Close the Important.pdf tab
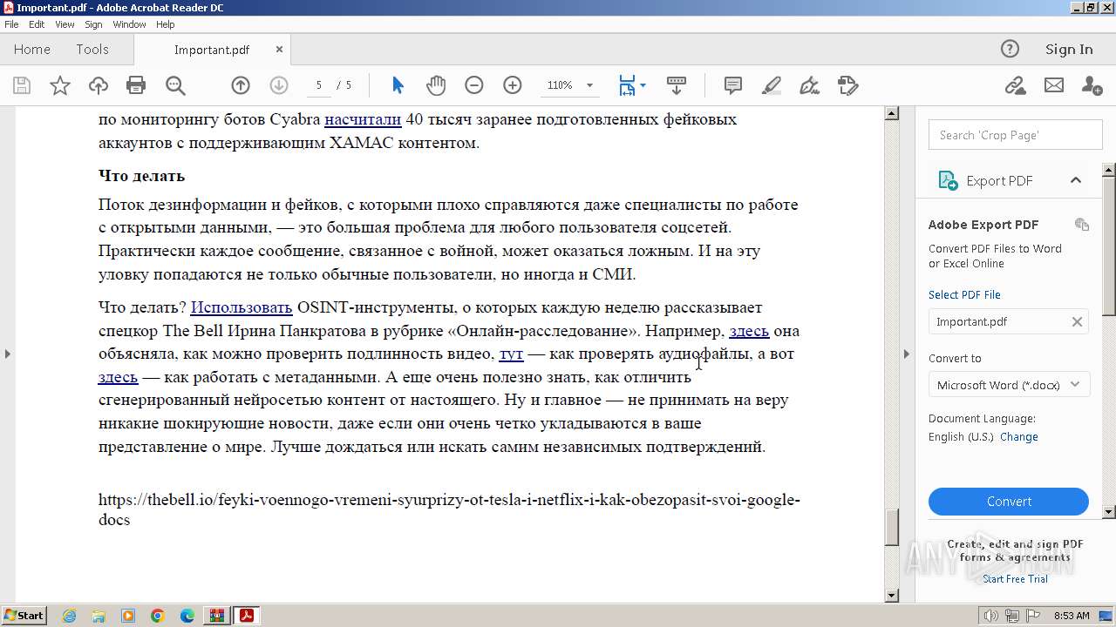This screenshot has width=1116, height=627. [279, 50]
